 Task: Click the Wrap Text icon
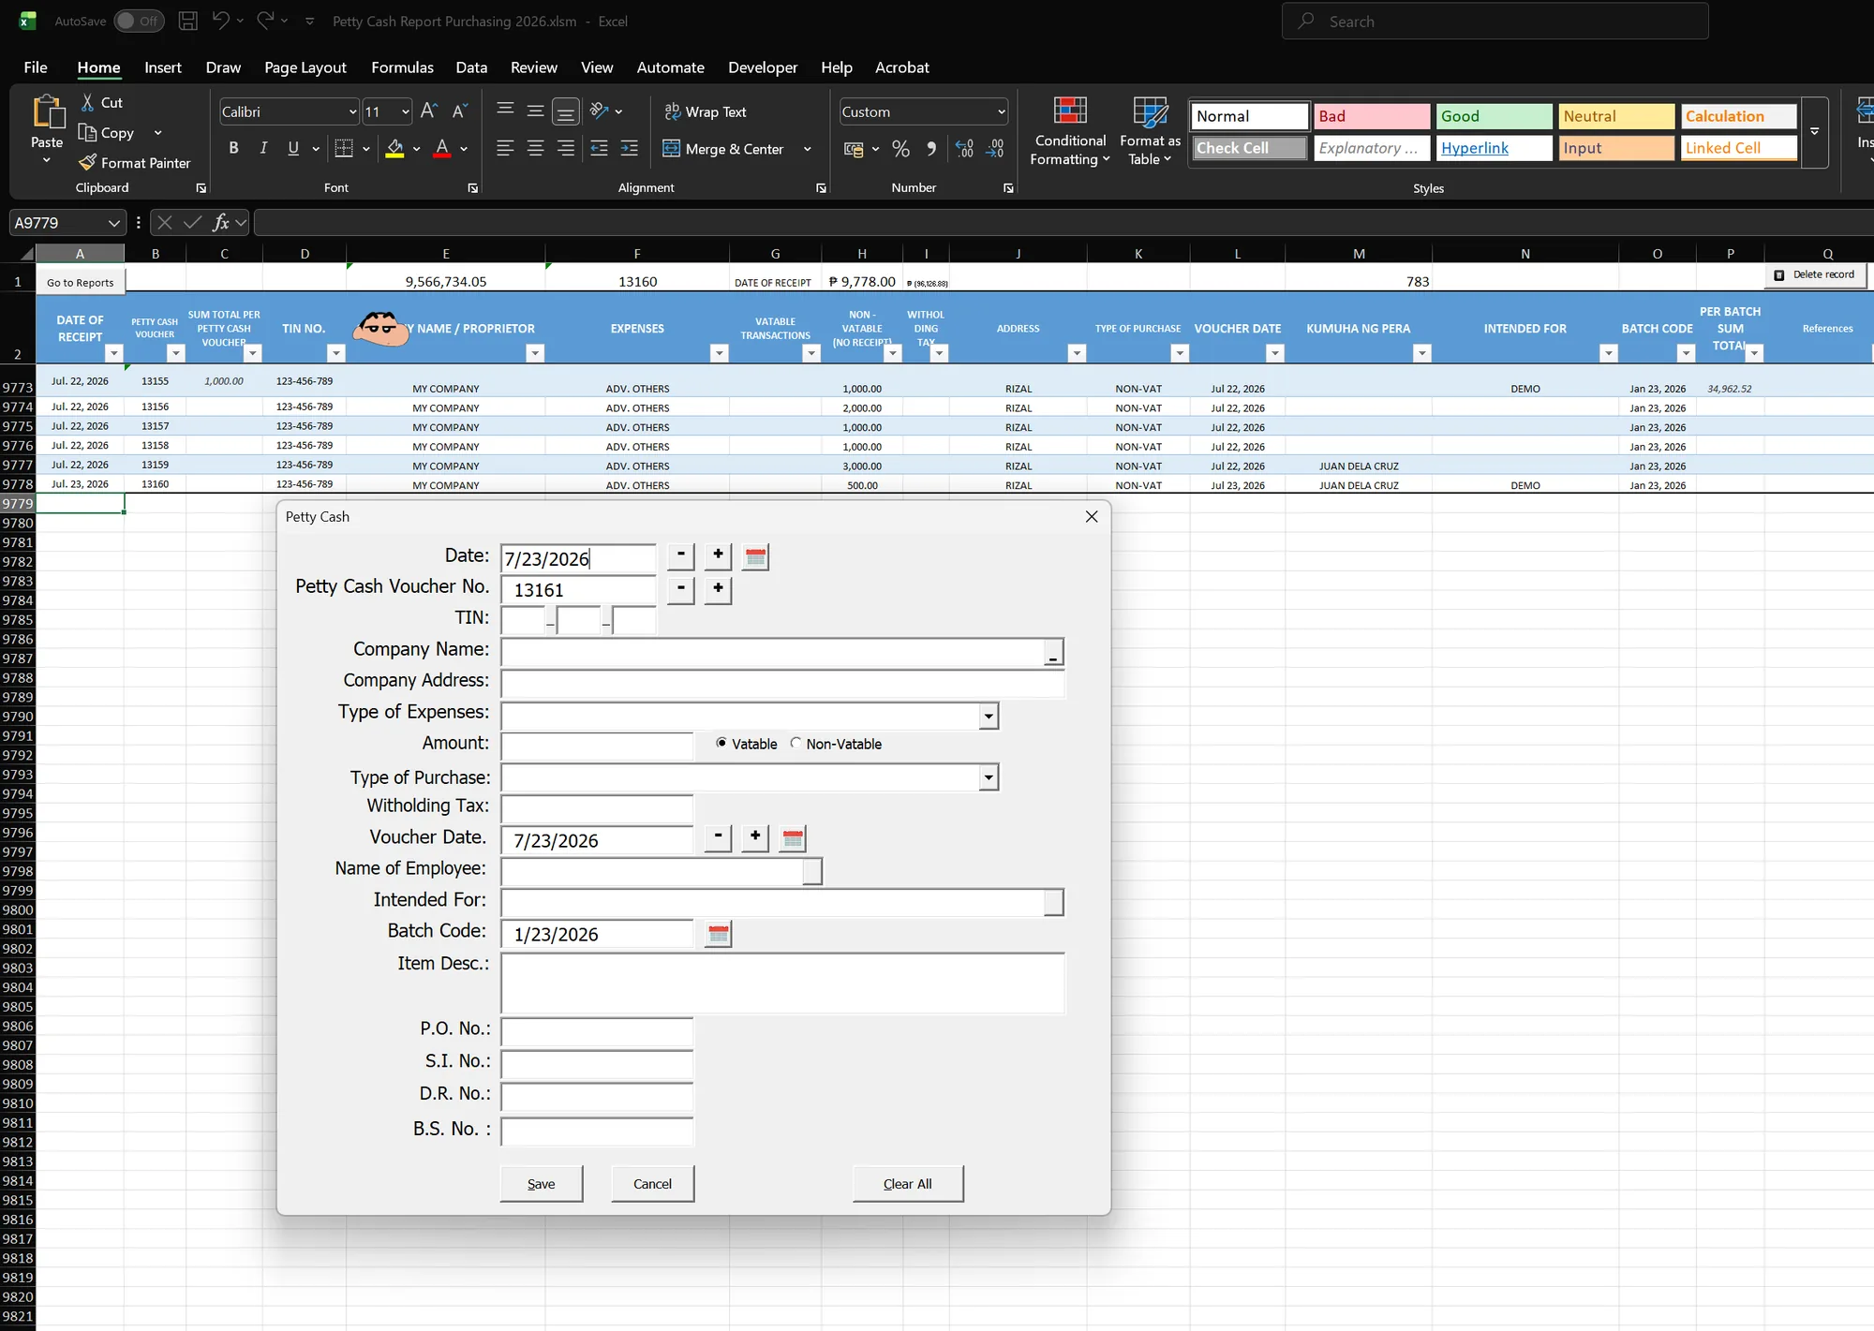[x=672, y=111]
